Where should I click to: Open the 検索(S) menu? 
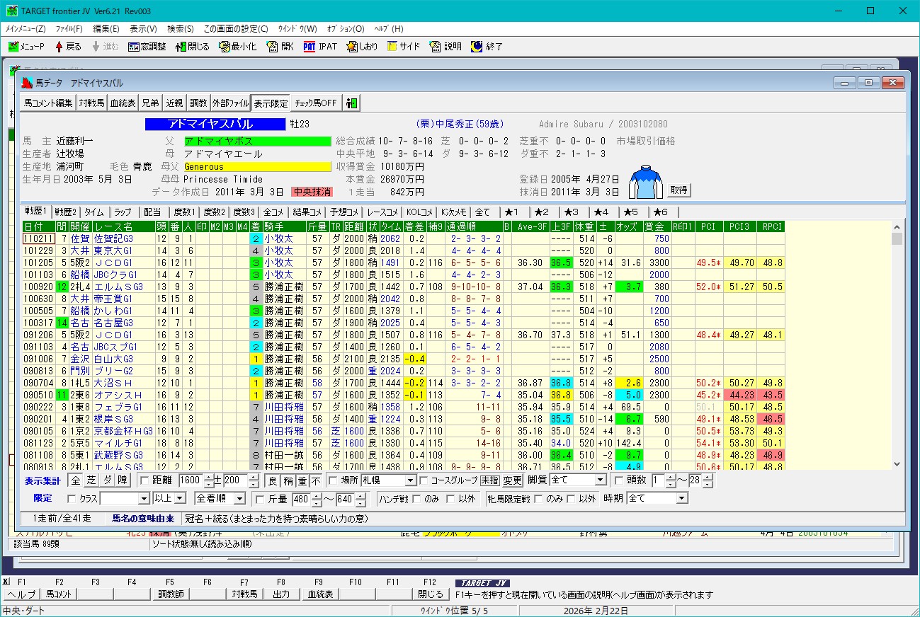click(x=180, y=29)
